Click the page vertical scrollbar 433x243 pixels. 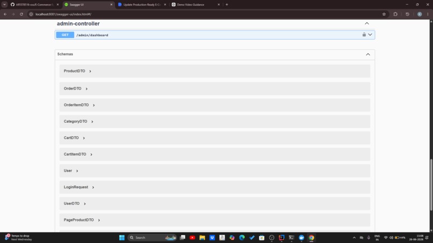click(x=431, y=185)
